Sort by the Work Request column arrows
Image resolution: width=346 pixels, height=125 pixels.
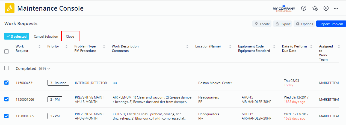pos(40,46)
